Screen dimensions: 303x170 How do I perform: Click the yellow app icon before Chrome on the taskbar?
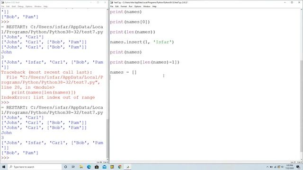[x=112, y=167]
